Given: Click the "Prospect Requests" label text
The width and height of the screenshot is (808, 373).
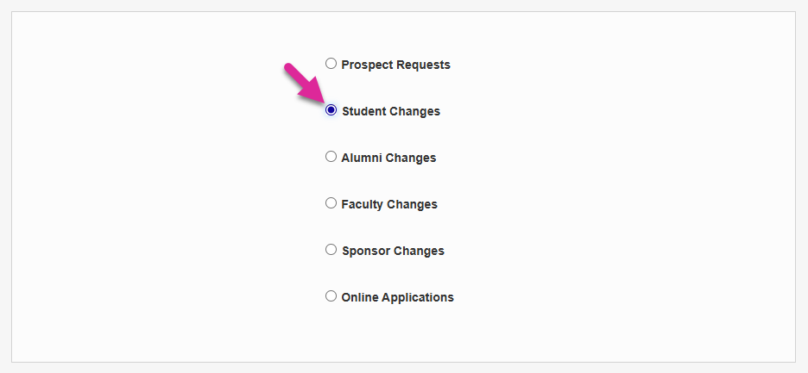Looking at the screenshot, I should [395, 65].
